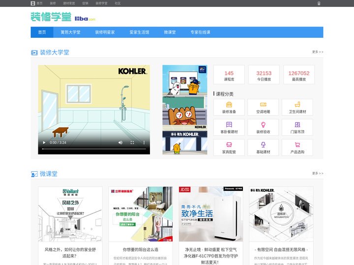Open the 立邦 balcony course image

[x=141, y=214]
